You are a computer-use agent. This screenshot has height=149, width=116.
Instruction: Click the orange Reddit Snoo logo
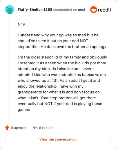pos(93,10)
